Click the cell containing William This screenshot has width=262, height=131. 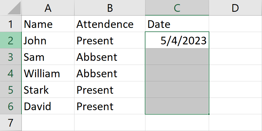tap(48, 73)
